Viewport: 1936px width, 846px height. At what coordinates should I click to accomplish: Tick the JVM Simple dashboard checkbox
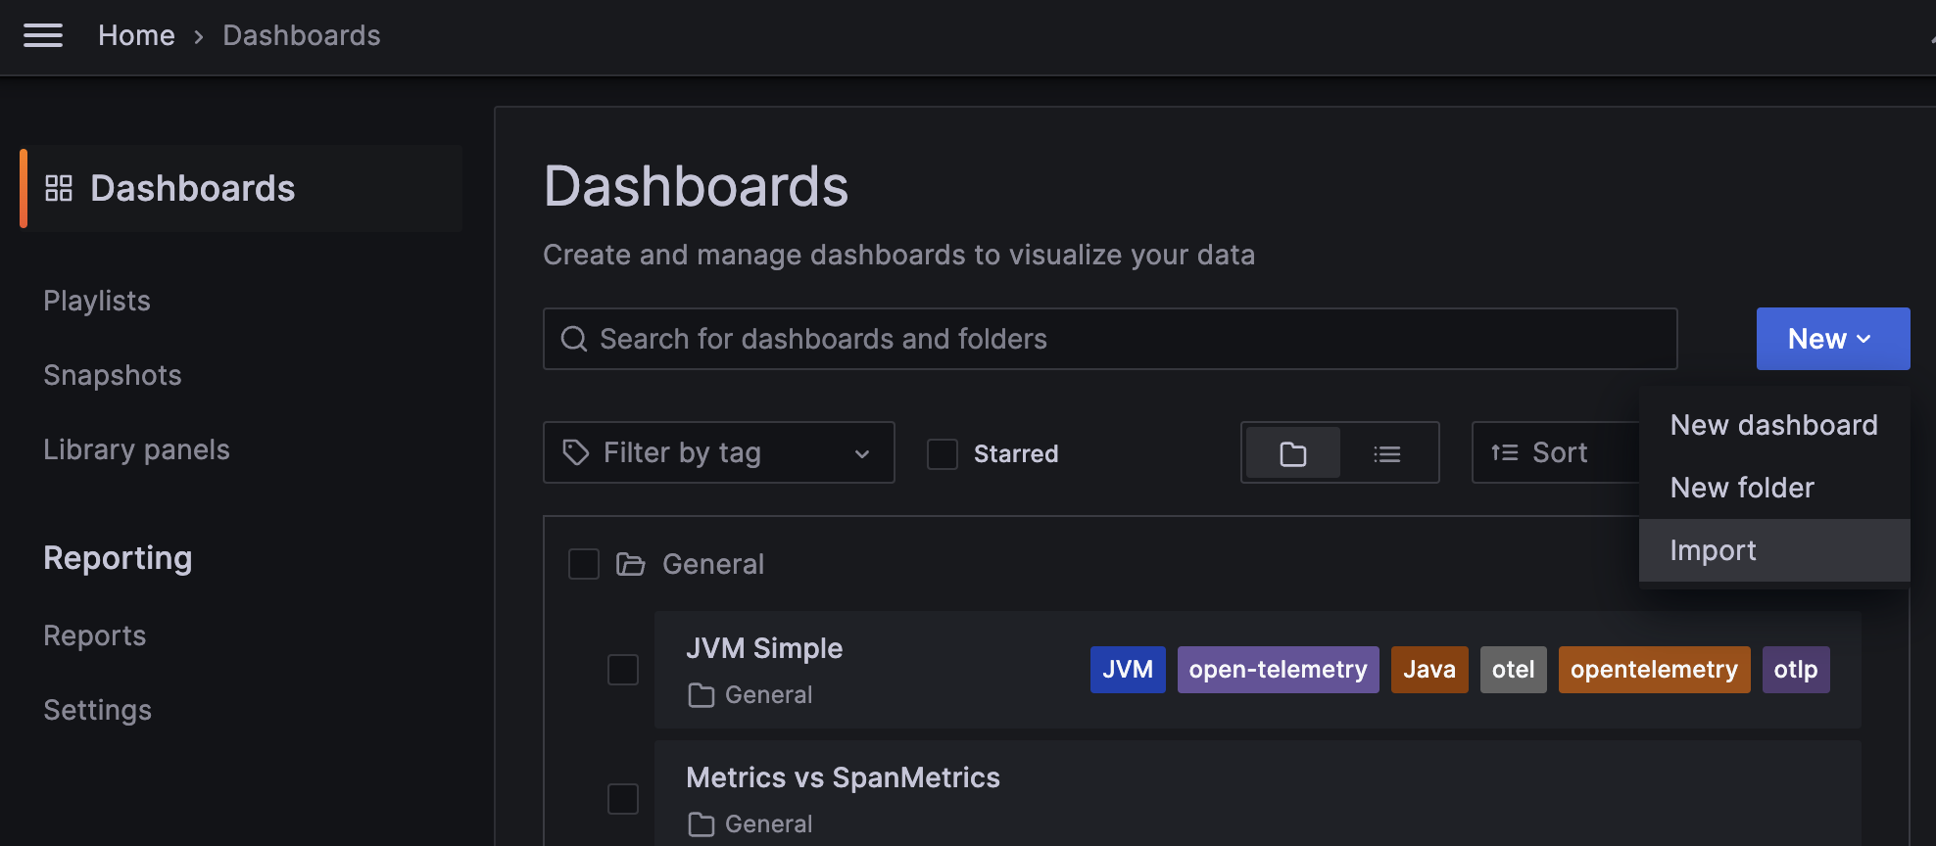tap(623, 670)
